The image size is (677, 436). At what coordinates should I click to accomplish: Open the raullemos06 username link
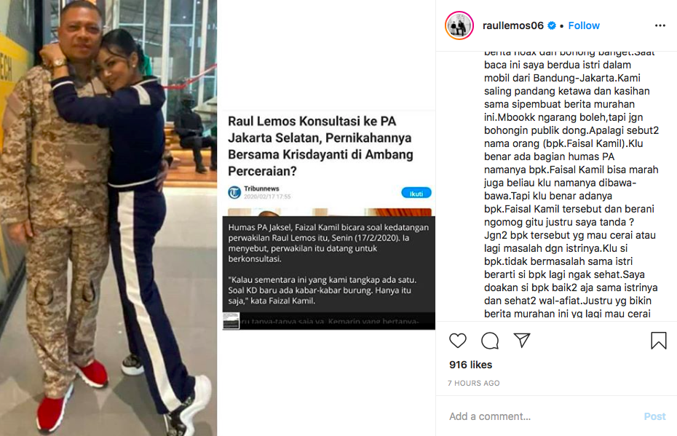click(513, 25)
